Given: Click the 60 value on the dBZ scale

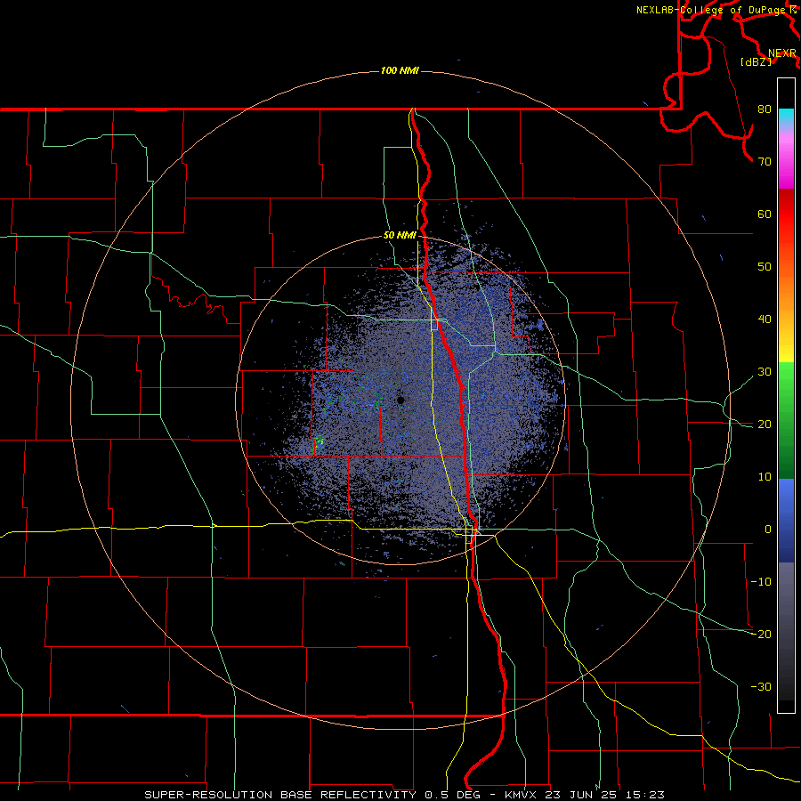Looking at the screenshot, I should pyautogui.click(x=765, y=214).
